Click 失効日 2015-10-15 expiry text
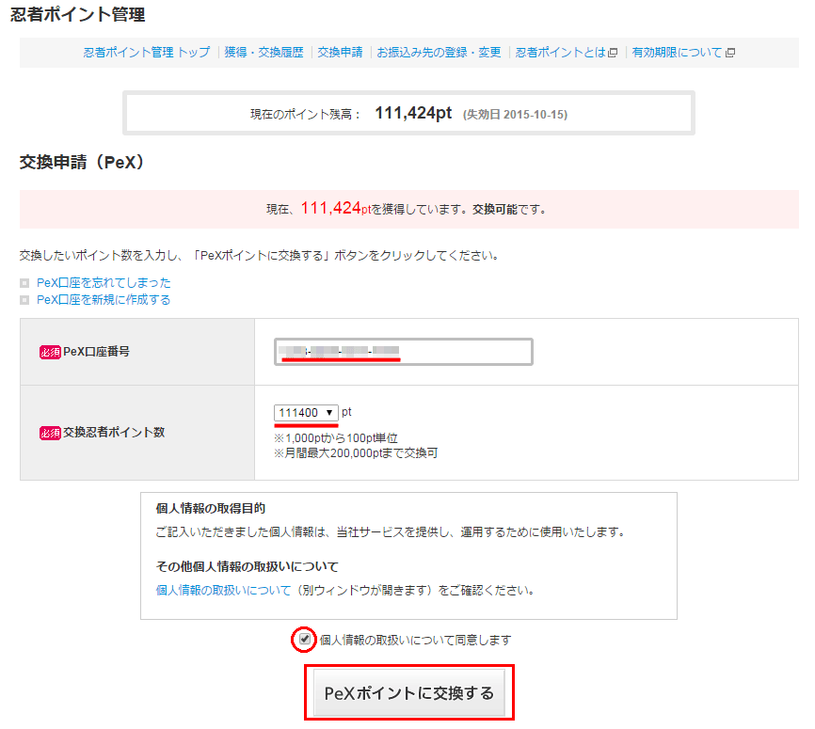 (x=515, y=115)
